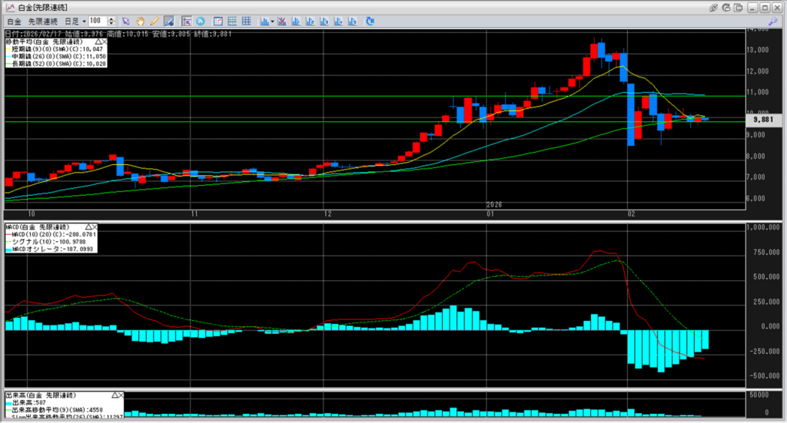Toggle the grid table view icon
Image resolution: width=787 pixels, height=423 pixels.
coord(245,21)
